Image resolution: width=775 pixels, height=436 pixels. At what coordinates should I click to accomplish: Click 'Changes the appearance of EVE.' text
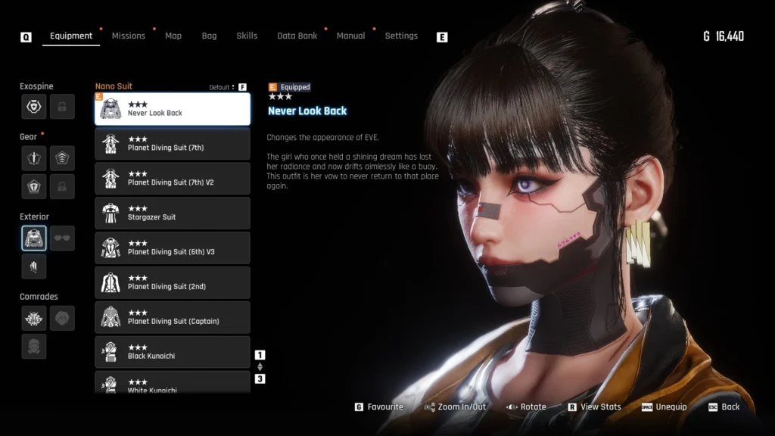point(322,138)
